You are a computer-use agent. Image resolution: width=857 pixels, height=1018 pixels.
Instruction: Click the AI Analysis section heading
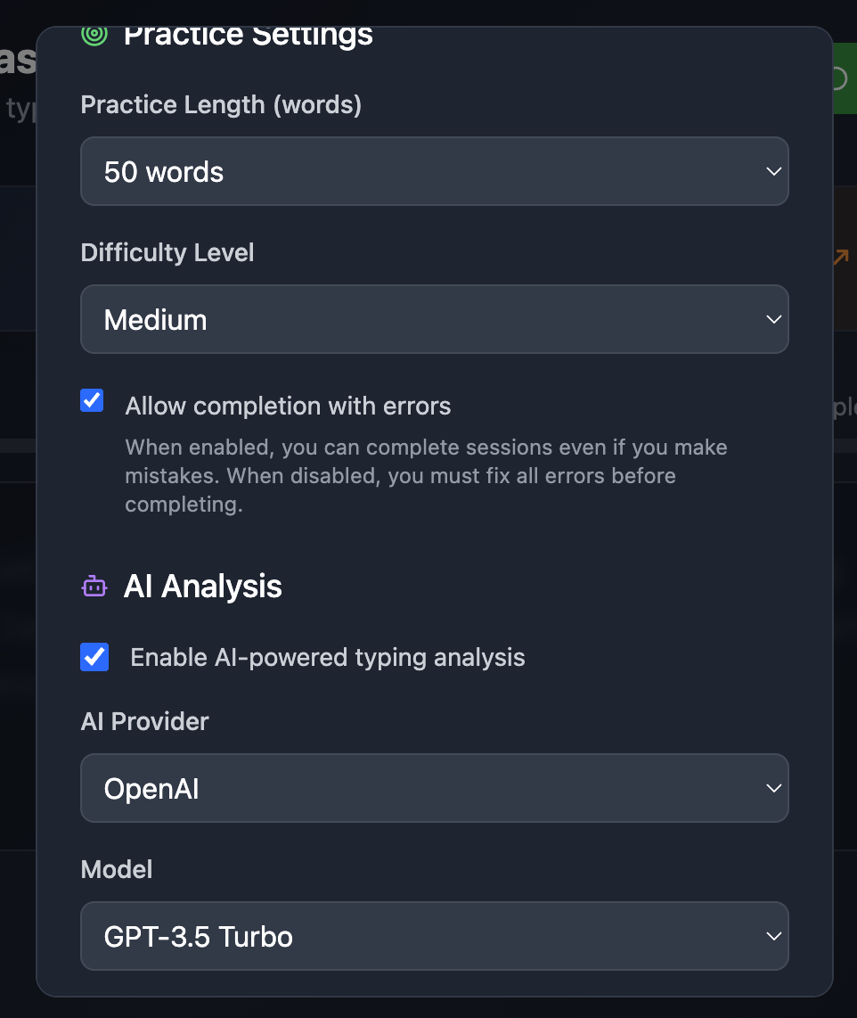point(203,587)
